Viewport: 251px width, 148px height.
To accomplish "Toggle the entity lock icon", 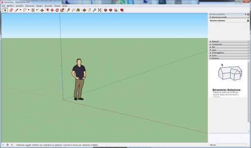I will (248, 20).
